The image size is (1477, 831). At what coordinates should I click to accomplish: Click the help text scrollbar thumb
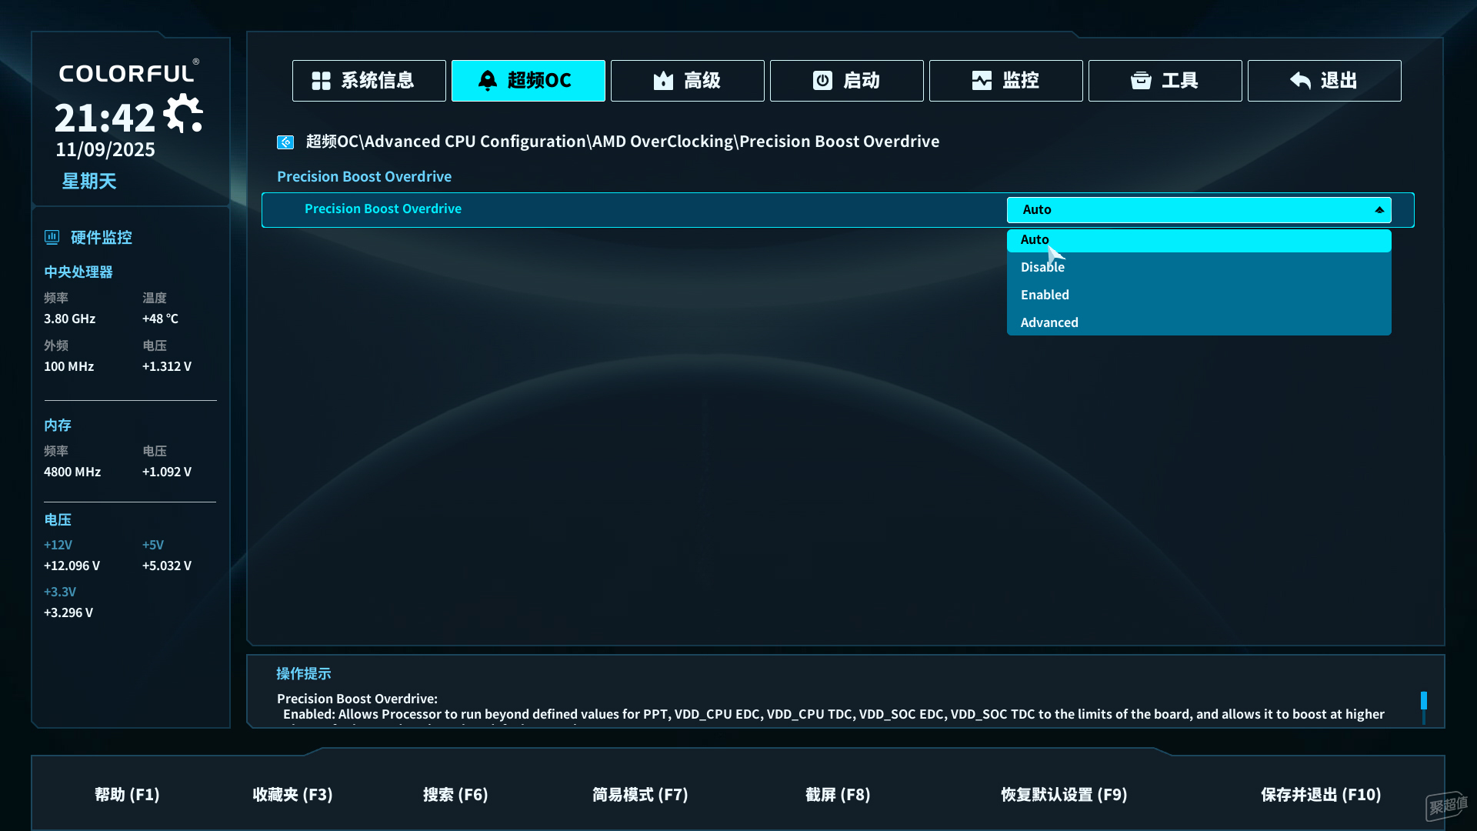(x=1423, y=700)
